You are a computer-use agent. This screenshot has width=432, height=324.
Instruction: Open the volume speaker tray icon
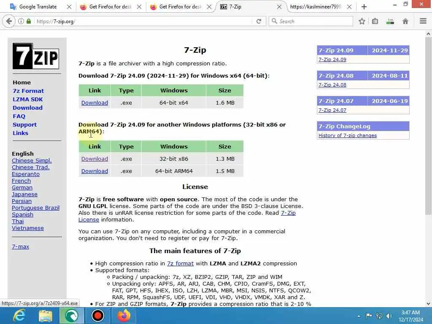pyautogui.click(x=389, y=316)
